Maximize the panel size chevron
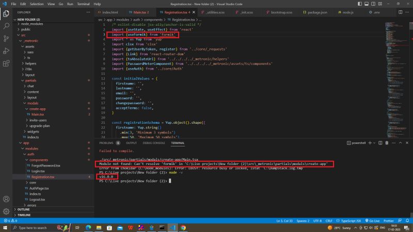This screenshot has width=413, height=232. (401, 143)
